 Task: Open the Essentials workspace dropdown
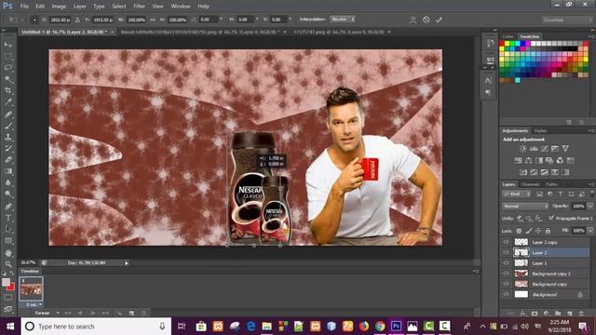pos(566,20)
